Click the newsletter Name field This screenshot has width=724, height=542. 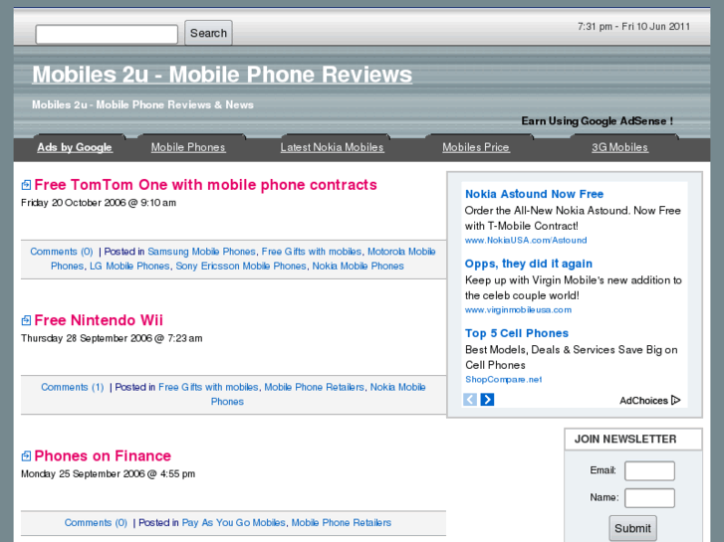pyautogui.click(x=649, y=498)
